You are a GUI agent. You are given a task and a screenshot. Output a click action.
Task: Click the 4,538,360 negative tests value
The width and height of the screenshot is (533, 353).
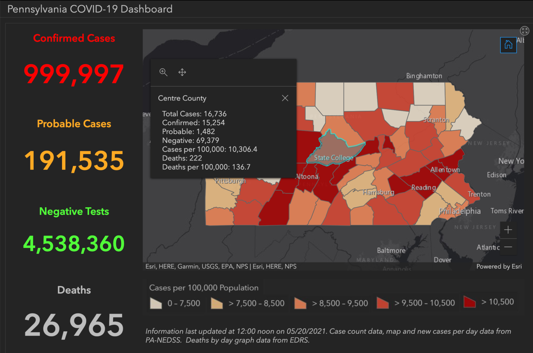coord(74,244)
